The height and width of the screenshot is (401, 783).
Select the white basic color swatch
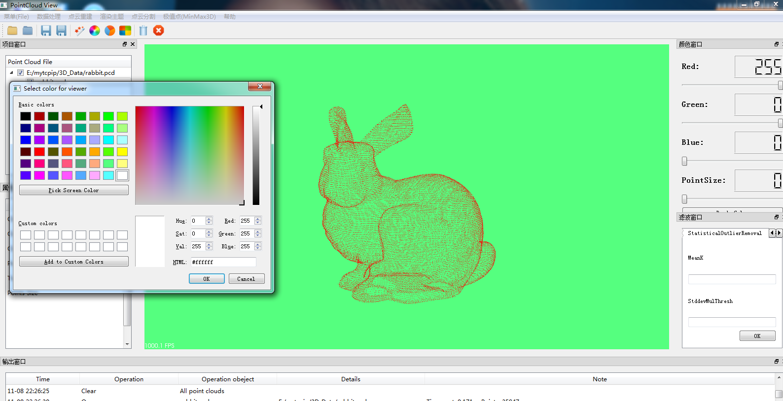122,175
